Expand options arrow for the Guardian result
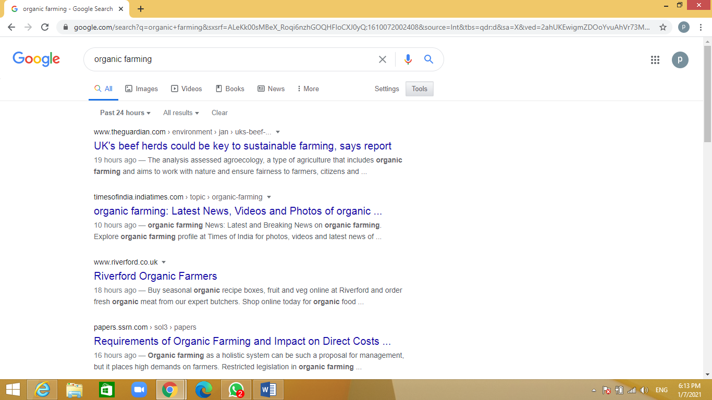712x400 pixels. click(278, 132)
